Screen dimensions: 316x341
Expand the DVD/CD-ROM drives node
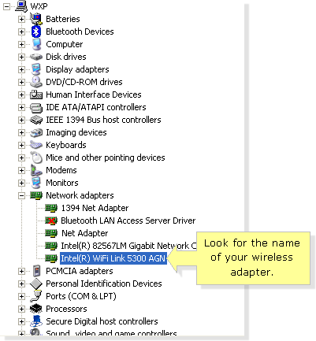click(x=21, y=82)
